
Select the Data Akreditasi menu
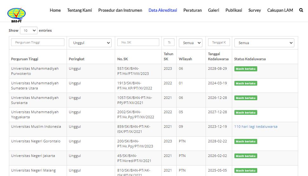163,10
